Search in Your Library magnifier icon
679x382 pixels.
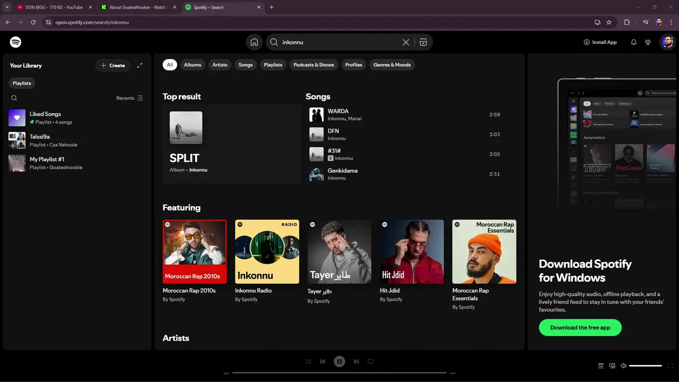pos(14,98)
